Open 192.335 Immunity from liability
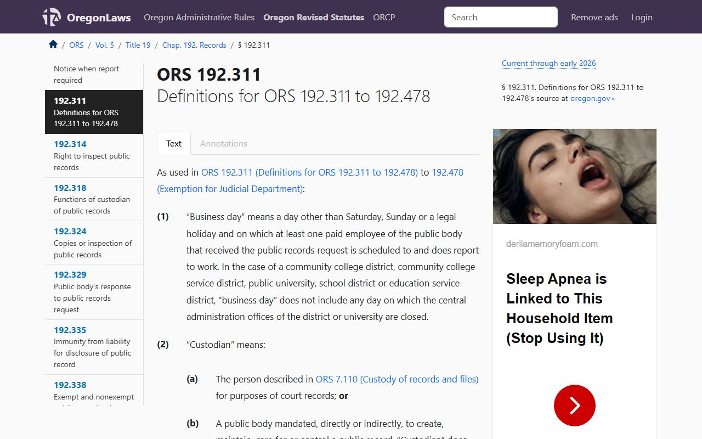The image size is (702, 439). click(x=94, y=347)
